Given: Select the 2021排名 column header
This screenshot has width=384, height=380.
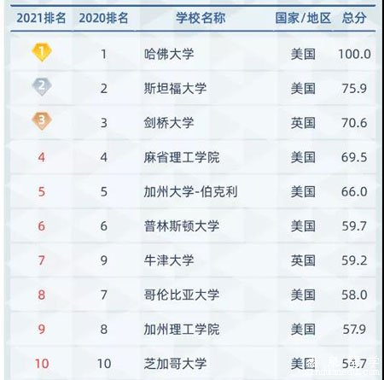Looking at the screenshot, I should point(41,18).
